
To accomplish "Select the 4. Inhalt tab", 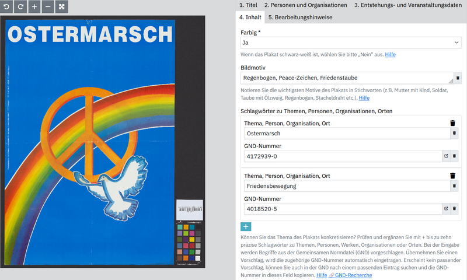I will (250, 17).
